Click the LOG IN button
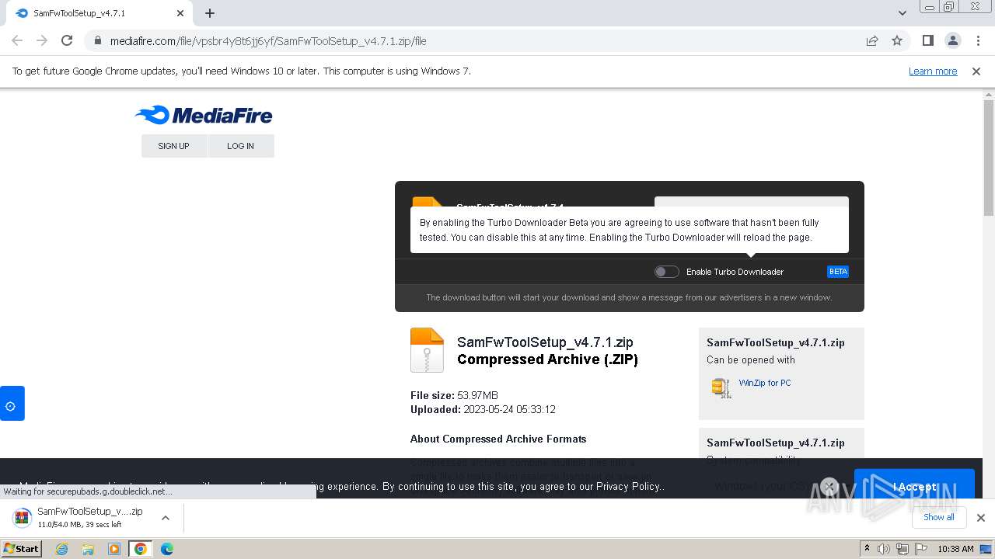995x559 pixels. tap(241, 146)
